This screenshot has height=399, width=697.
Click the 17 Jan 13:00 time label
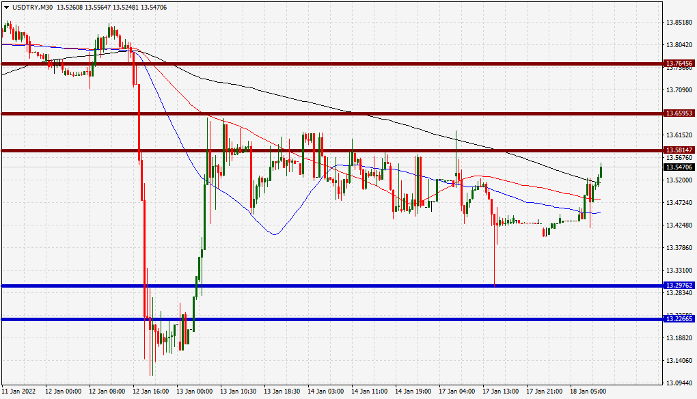pyautogui.click(x=500, y=391)
